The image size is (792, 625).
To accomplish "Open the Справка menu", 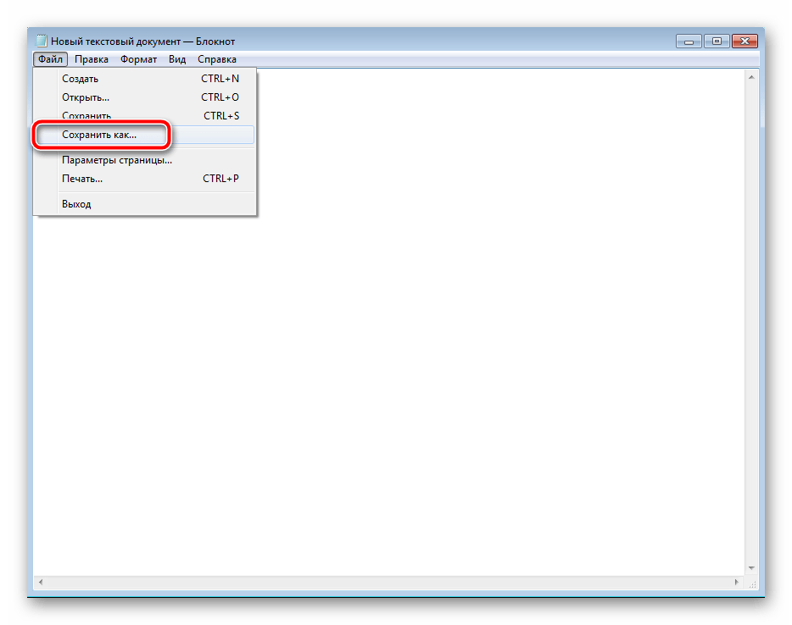I will (217, 59).
